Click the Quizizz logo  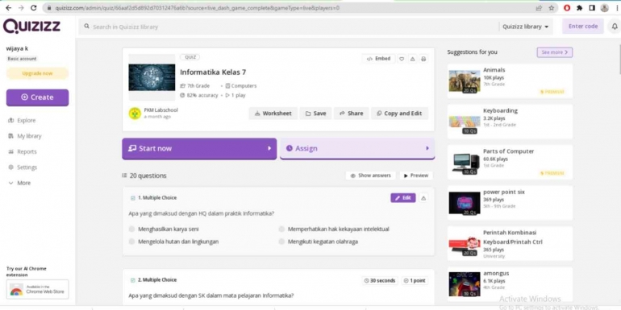coord(31,27)
